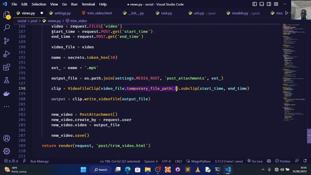311x175 pixels.
Task: Click the code minimap
Action: [x=294, y=72]
